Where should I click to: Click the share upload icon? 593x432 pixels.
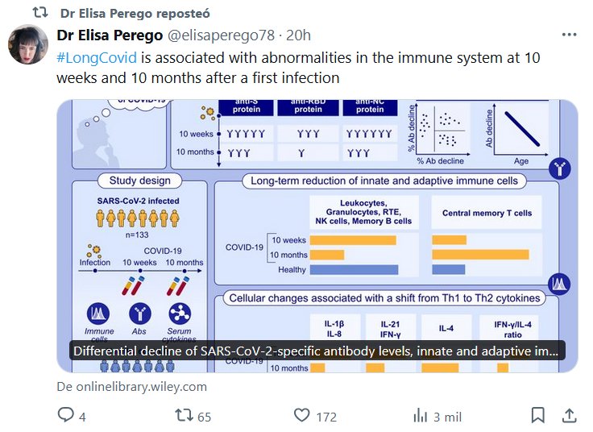tap(569, 416)
